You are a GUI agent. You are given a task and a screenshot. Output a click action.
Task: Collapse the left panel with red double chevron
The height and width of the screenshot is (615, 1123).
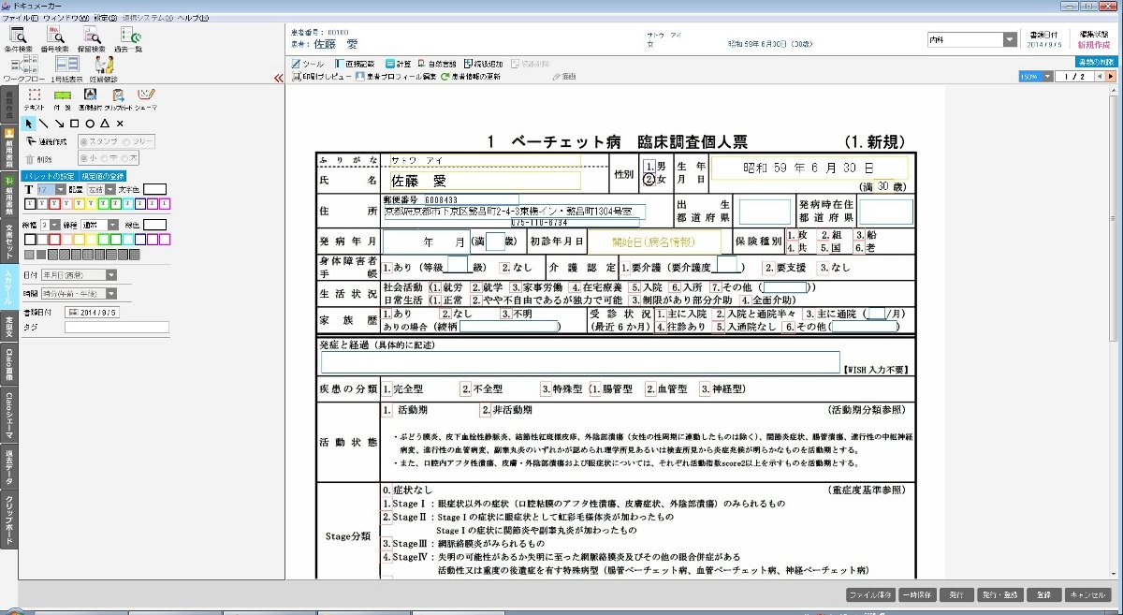[278, 80]
